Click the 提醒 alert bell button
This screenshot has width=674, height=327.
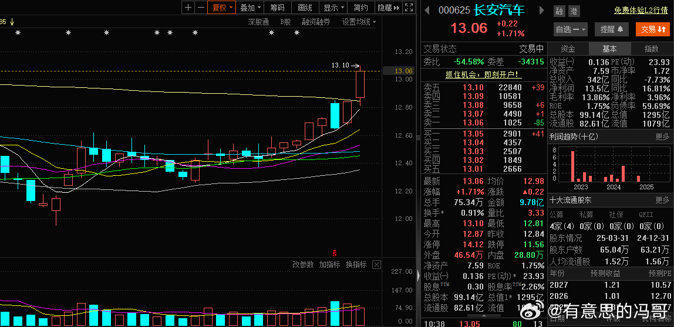coord(612,29)
